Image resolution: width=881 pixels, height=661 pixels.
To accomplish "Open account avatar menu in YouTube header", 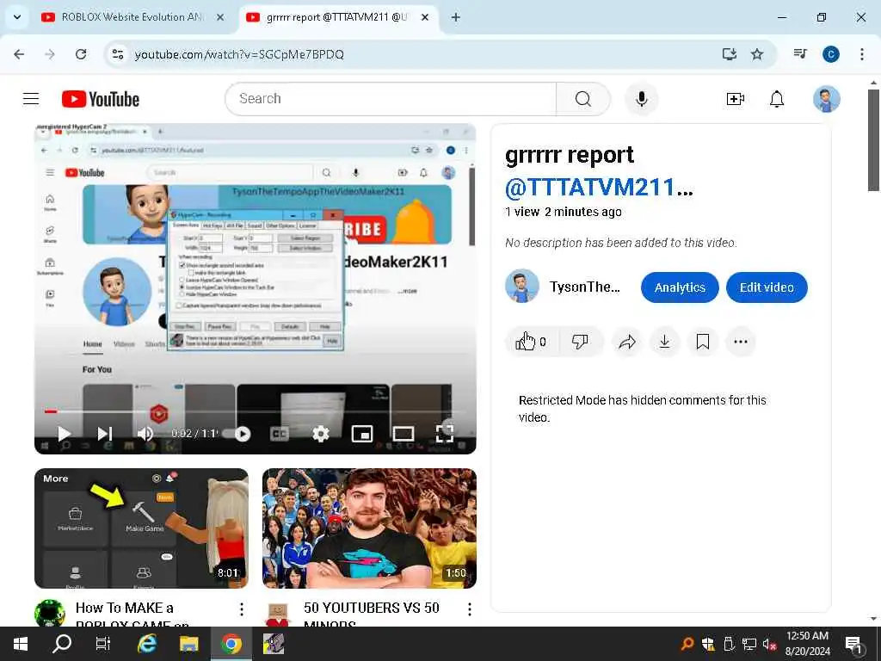I will (826, 99).
